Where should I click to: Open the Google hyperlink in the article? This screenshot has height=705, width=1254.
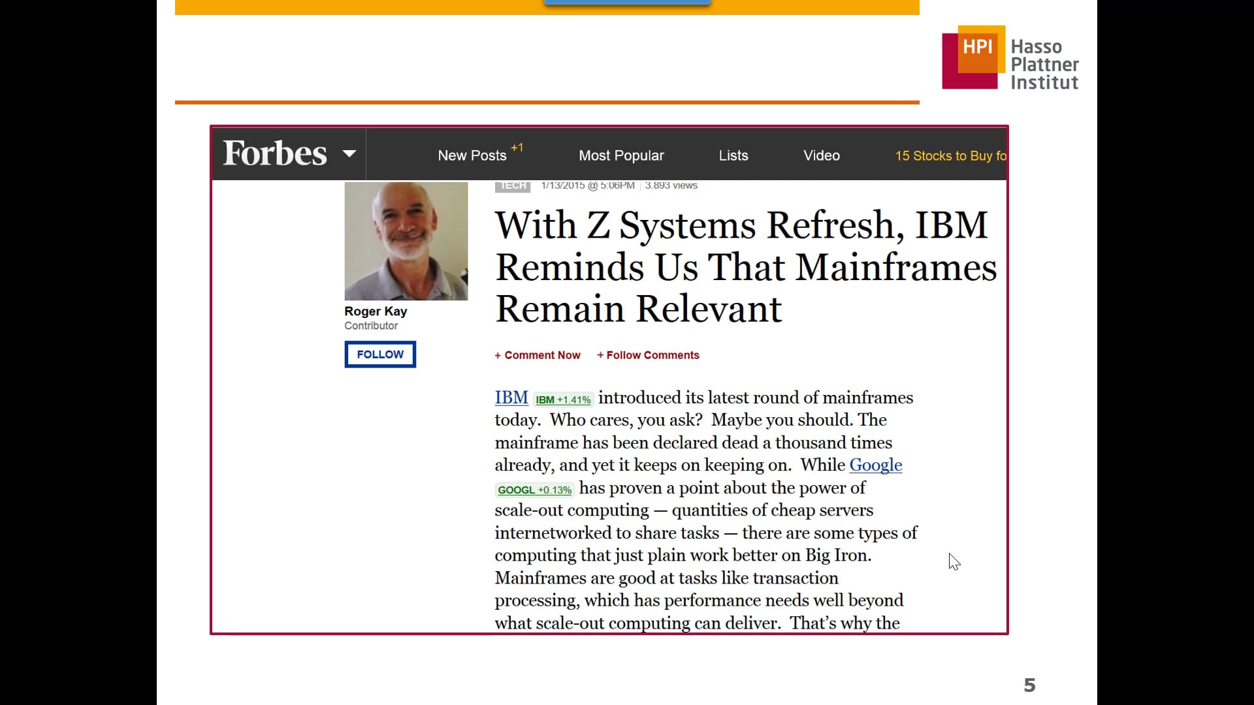tap(875, 465)
